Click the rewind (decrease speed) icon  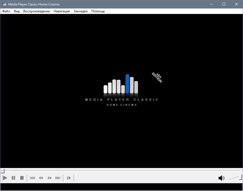click(41, 178)
